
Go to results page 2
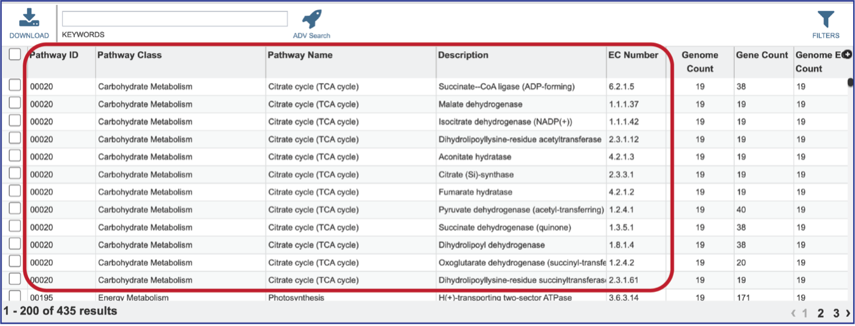click(821, 313)
